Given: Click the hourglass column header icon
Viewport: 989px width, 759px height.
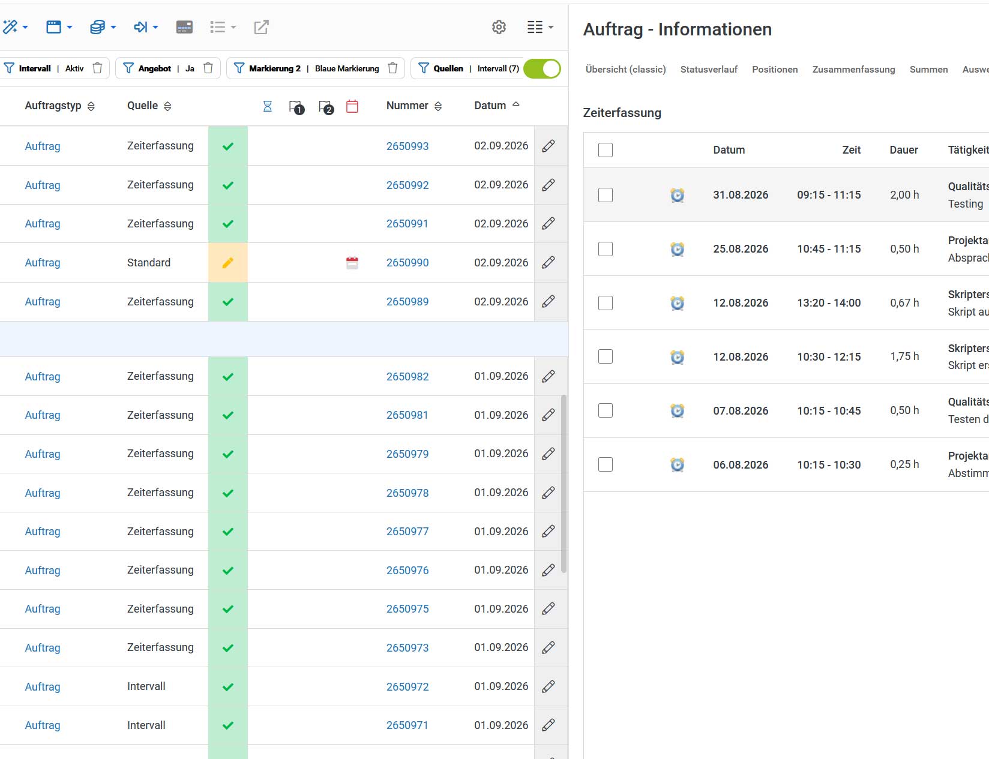Looking at the screenshot, I should (x=268, y=106).
